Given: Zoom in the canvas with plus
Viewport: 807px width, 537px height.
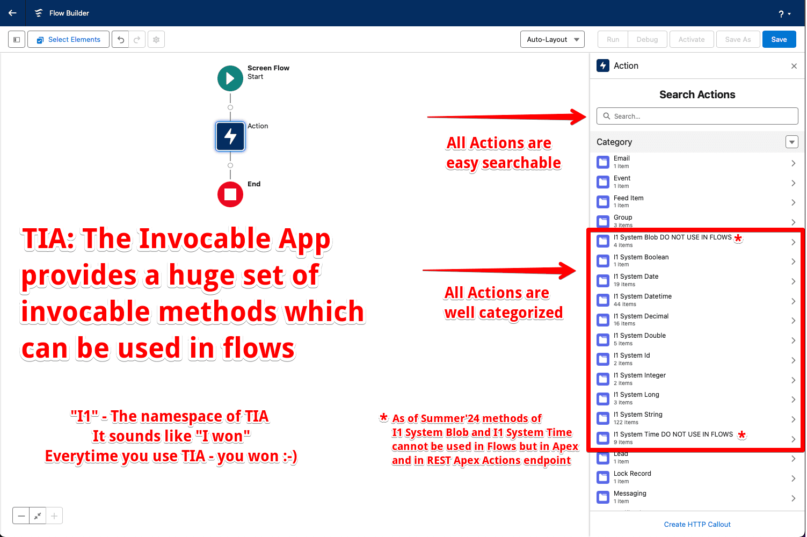Looking at the screenshot, I should tap(54, 516).
